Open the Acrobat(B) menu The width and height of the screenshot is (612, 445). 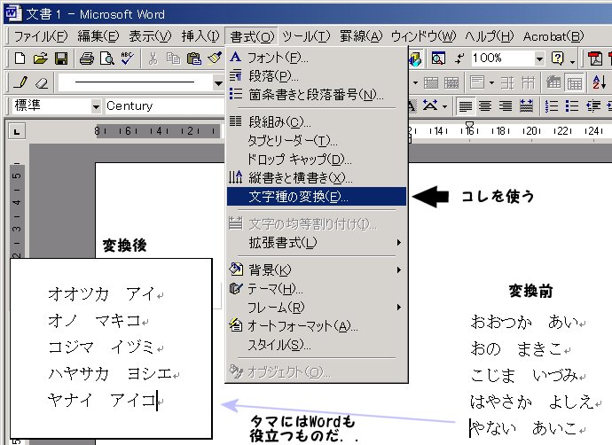pyautogui.click(x=553, y=36)
